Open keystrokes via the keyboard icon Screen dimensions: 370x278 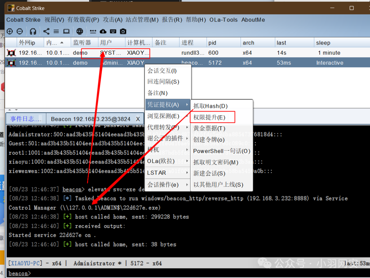click(113, 31)
